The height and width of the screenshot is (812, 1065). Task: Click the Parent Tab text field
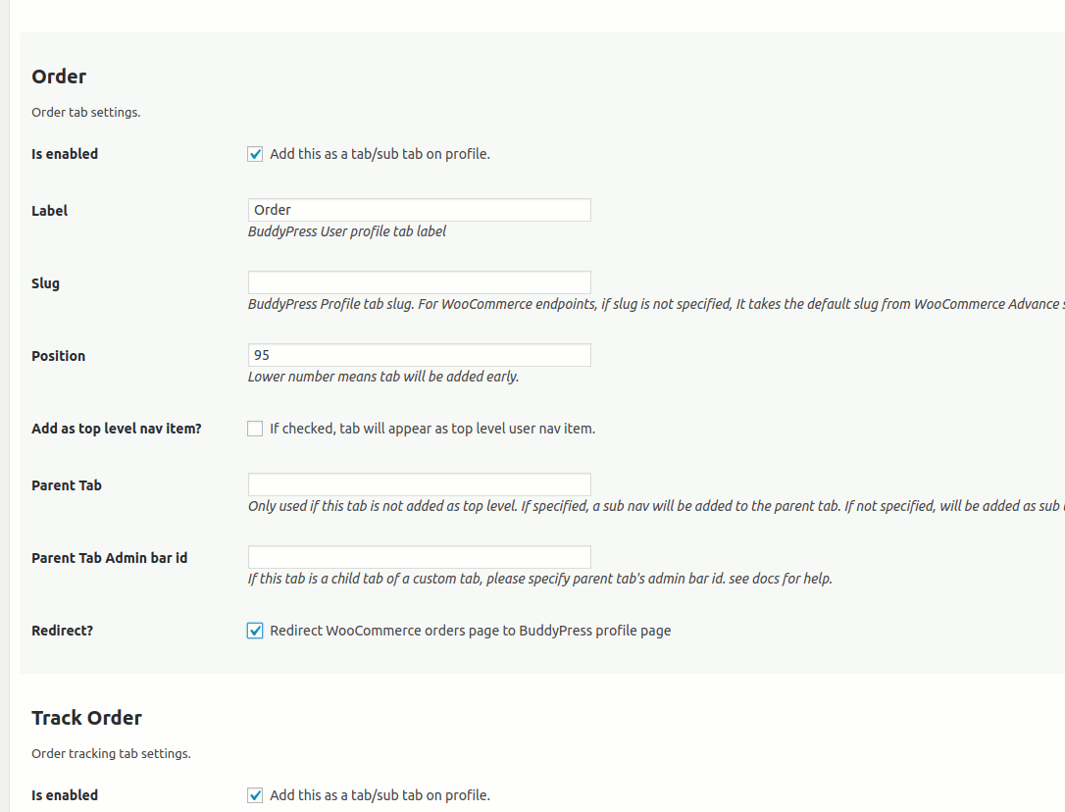(x=419, y=484)
